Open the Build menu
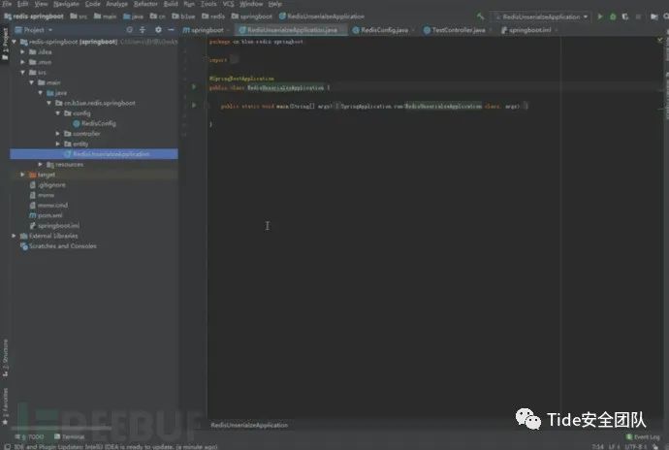This screenshot has height=450, width=669. [x=171, y=4]
